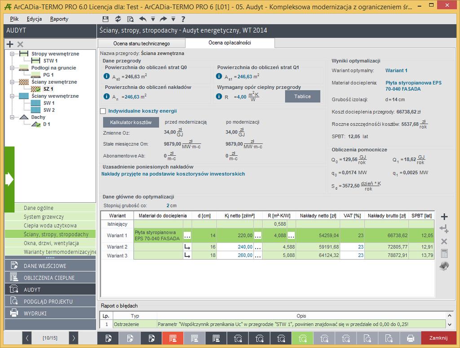Open the Kalkulator kosztów button
The height and width of the screenshot is (348, 460).
[131, 122]
